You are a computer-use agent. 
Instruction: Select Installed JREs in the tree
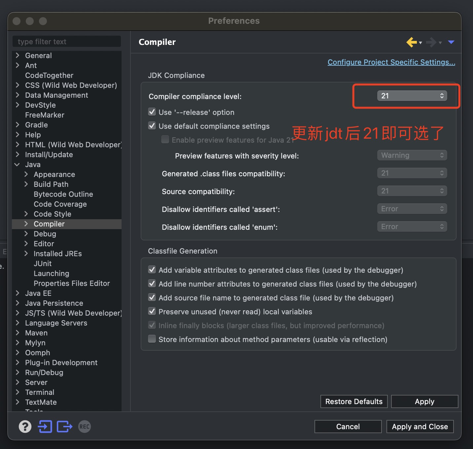[x=57, y=254]
